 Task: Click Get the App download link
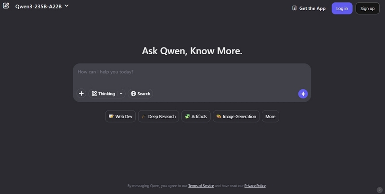pyautogui.click(x=309, y=8)
